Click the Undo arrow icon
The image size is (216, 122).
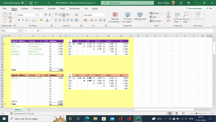click(36, 3)
